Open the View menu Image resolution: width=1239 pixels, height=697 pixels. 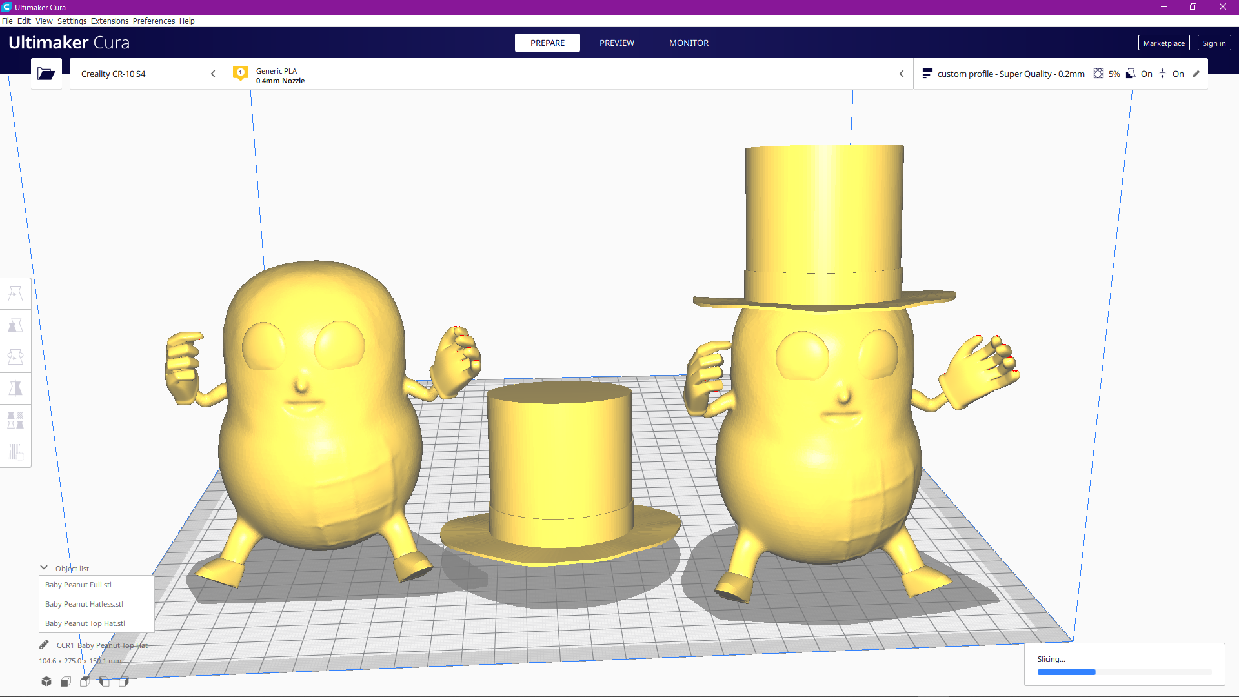pos(44,21)
